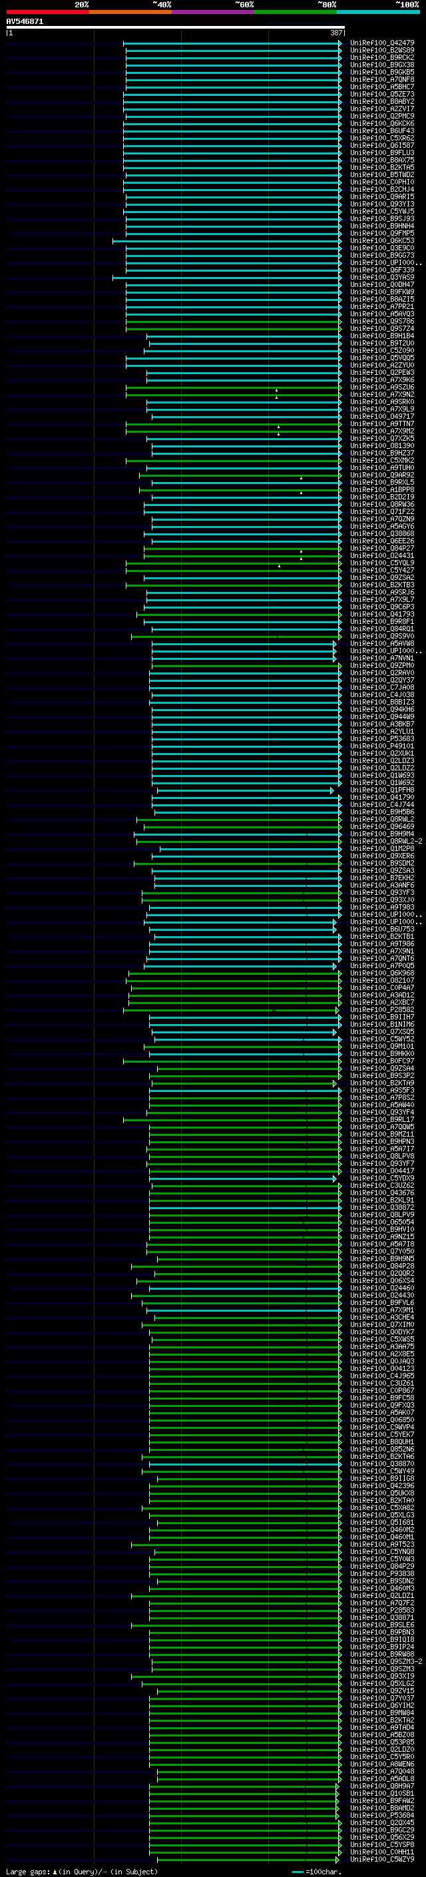Click the short cyan bar for UniRef100_Q1PFH8
This screenshot has width=426, height=1877.
pyautogui.click(x=246, y=790)
